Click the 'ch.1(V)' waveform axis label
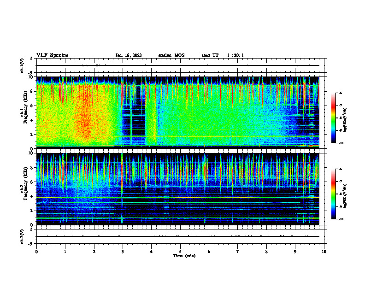 pyautogui.click(x=22, y=65)
